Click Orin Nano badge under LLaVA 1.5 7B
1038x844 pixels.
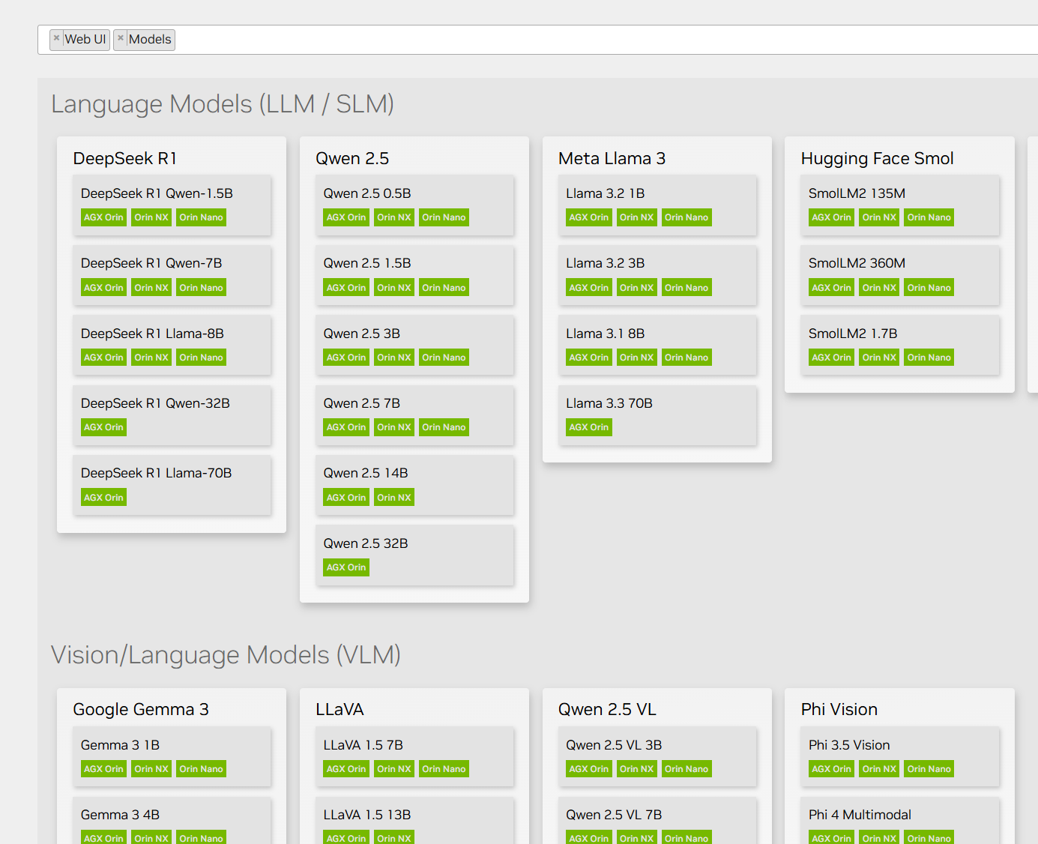click(x=444, y=769)
